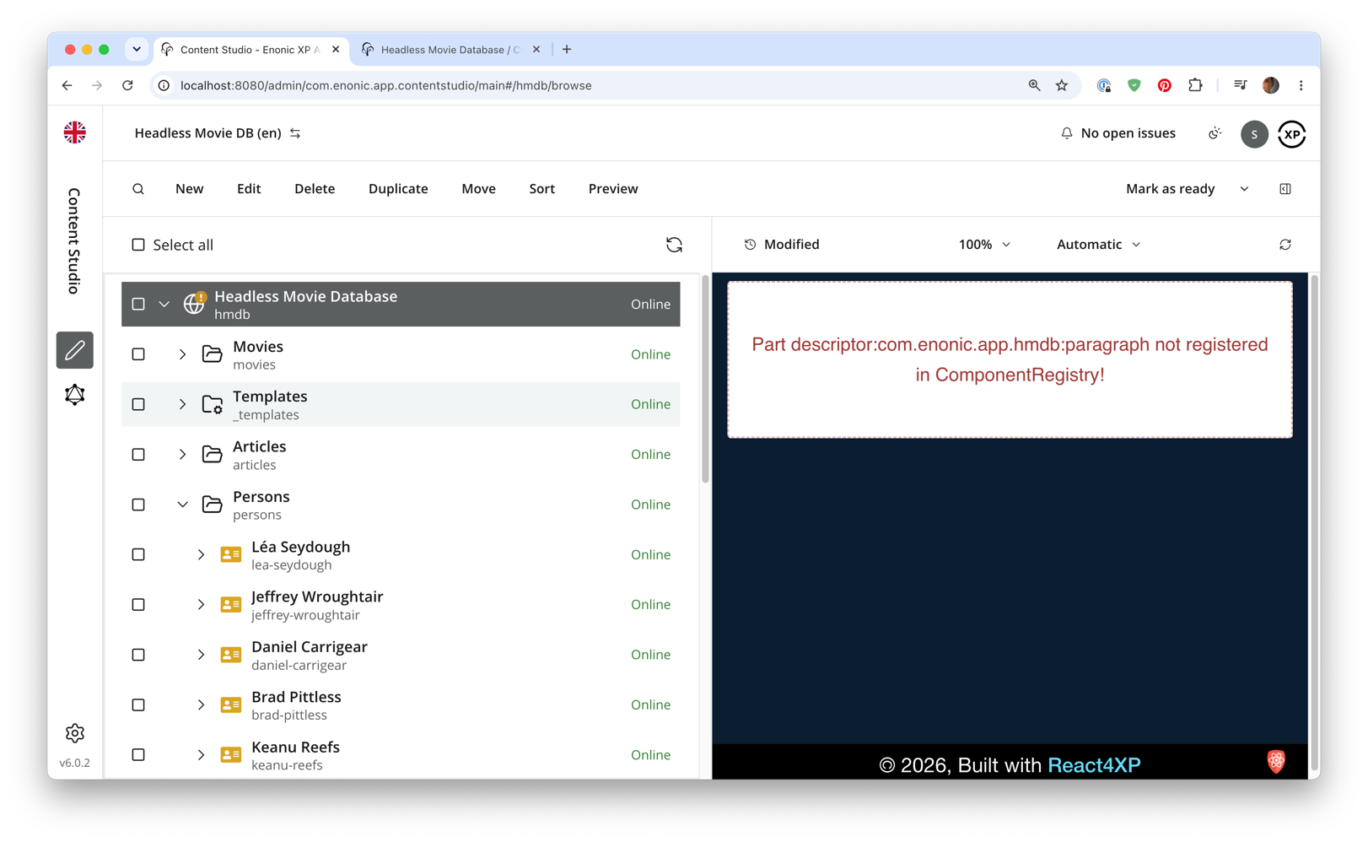Refresh the content tree list
Image resolution: width=1368 pixels, height=842 pixels.
click(x=674, y=245)
